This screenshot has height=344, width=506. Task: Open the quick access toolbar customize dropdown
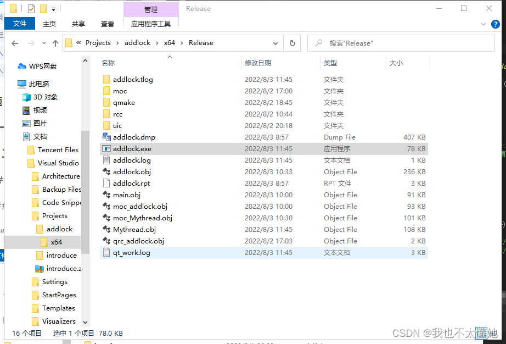(x=54, y=9)
